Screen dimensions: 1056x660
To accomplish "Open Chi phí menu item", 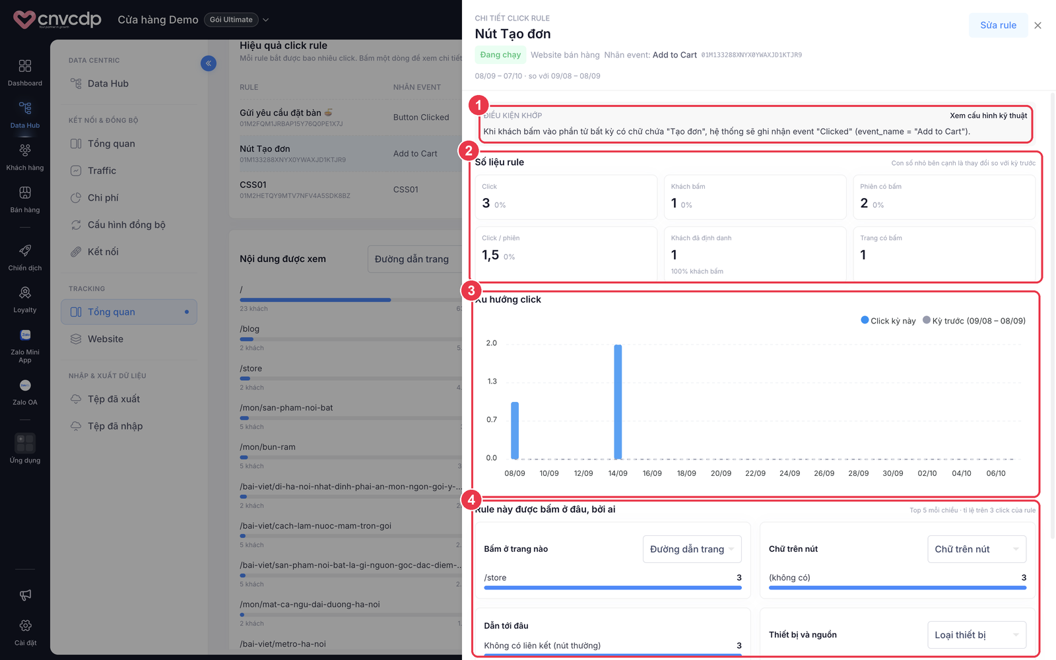I will pos(129,198).
